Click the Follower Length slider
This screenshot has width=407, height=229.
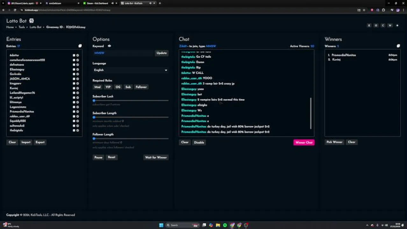[131, 139]
